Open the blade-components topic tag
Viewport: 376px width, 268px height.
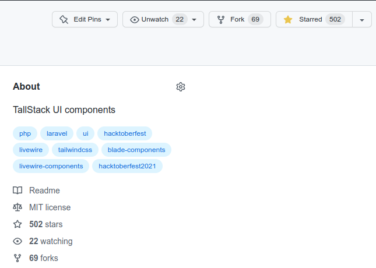(136, 150)
